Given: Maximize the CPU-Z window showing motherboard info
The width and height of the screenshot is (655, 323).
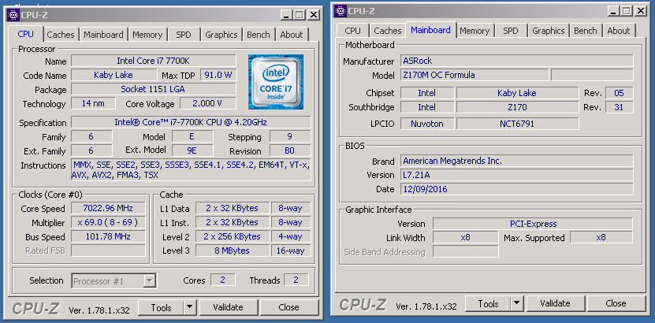Looking at the screenshot, I should (x=626, y=11).
